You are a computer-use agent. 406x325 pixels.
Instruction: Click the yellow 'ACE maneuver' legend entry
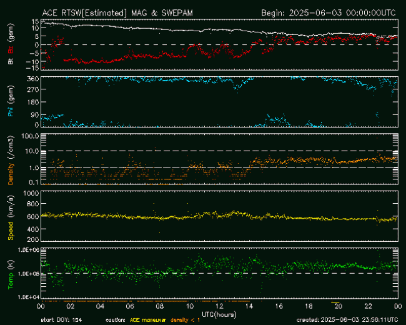tap(147, 320)
